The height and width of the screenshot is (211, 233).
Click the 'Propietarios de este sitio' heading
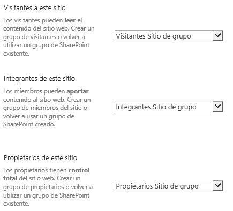40,158
